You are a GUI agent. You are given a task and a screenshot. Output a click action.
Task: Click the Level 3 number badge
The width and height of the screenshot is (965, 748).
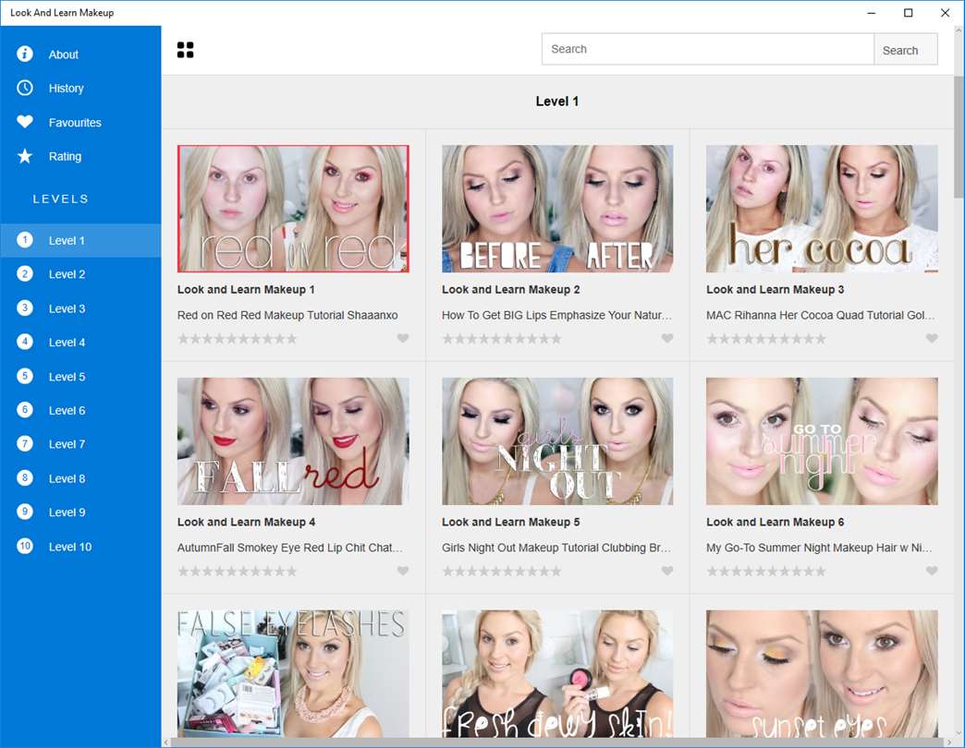click(25, 308)
